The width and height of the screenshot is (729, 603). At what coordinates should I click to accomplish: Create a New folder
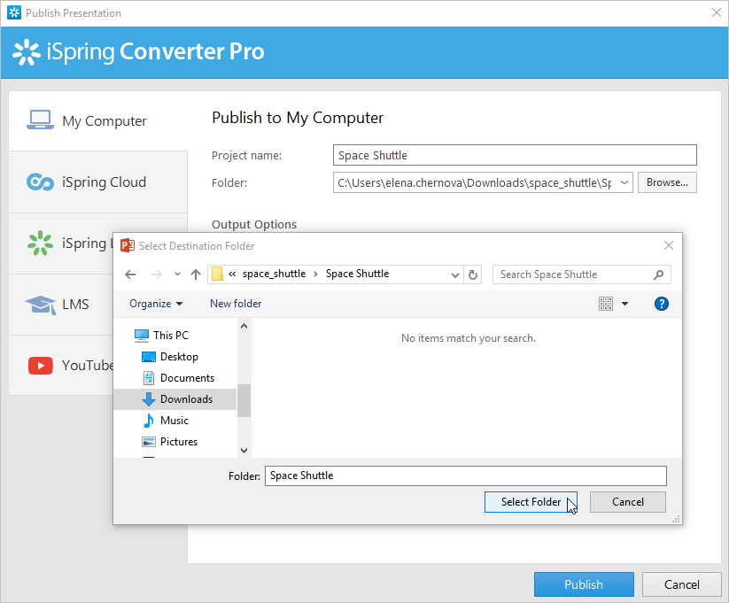236,304
